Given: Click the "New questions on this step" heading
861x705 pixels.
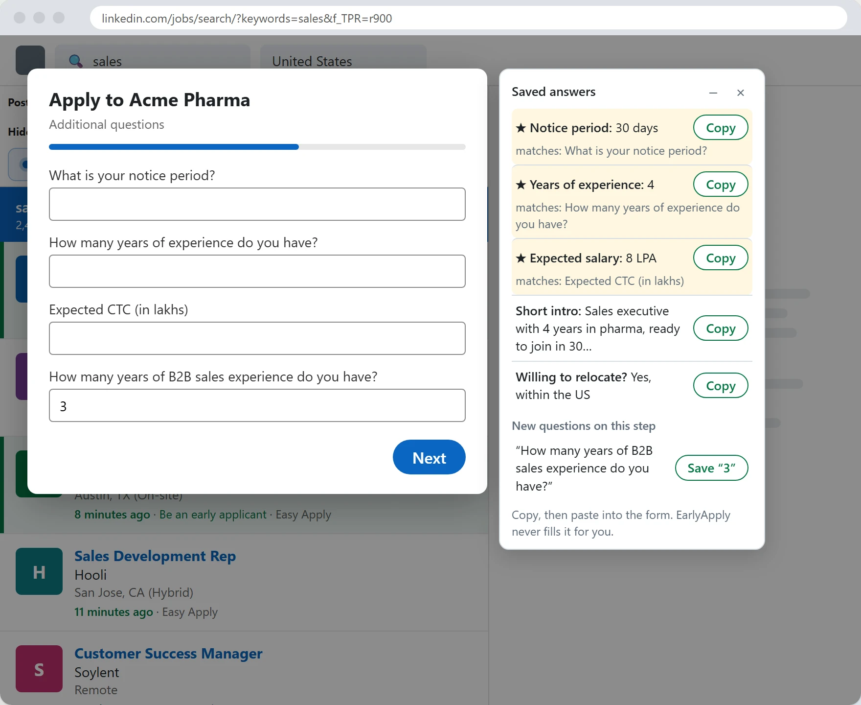Looking at the screenshot, I should click(x=584, y=426).
